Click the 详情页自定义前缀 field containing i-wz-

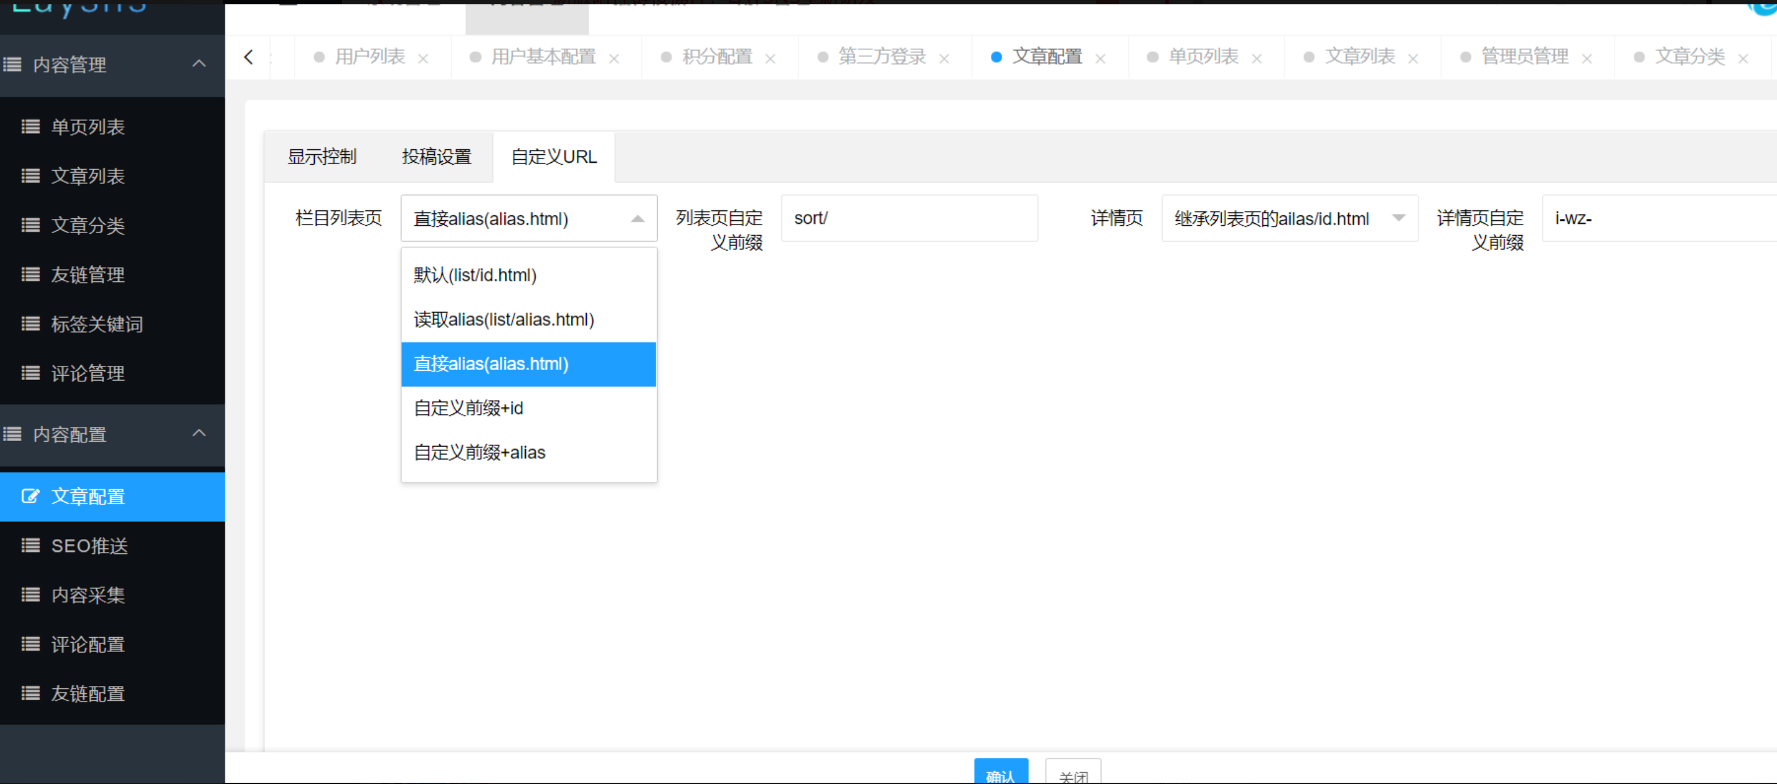tap(1659, 218)
